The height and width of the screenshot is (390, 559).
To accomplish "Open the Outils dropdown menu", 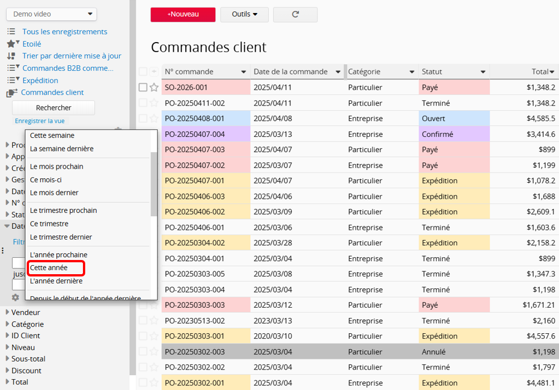I will 244,14.
